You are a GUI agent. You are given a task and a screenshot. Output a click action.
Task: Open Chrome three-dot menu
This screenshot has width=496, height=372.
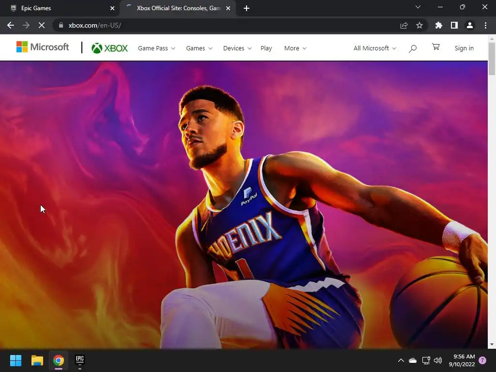pos(485,25)
